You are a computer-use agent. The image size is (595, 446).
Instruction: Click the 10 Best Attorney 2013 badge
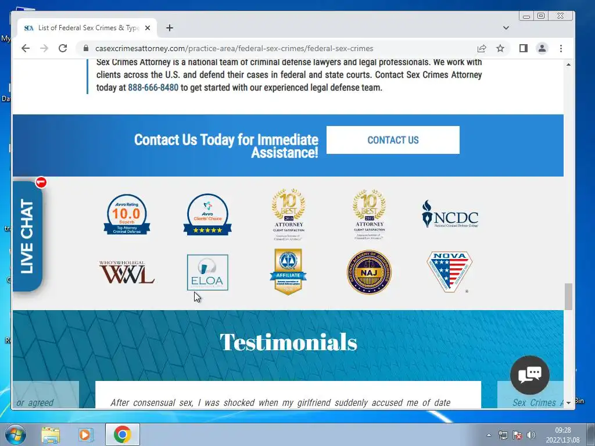[x=289, y=215]
